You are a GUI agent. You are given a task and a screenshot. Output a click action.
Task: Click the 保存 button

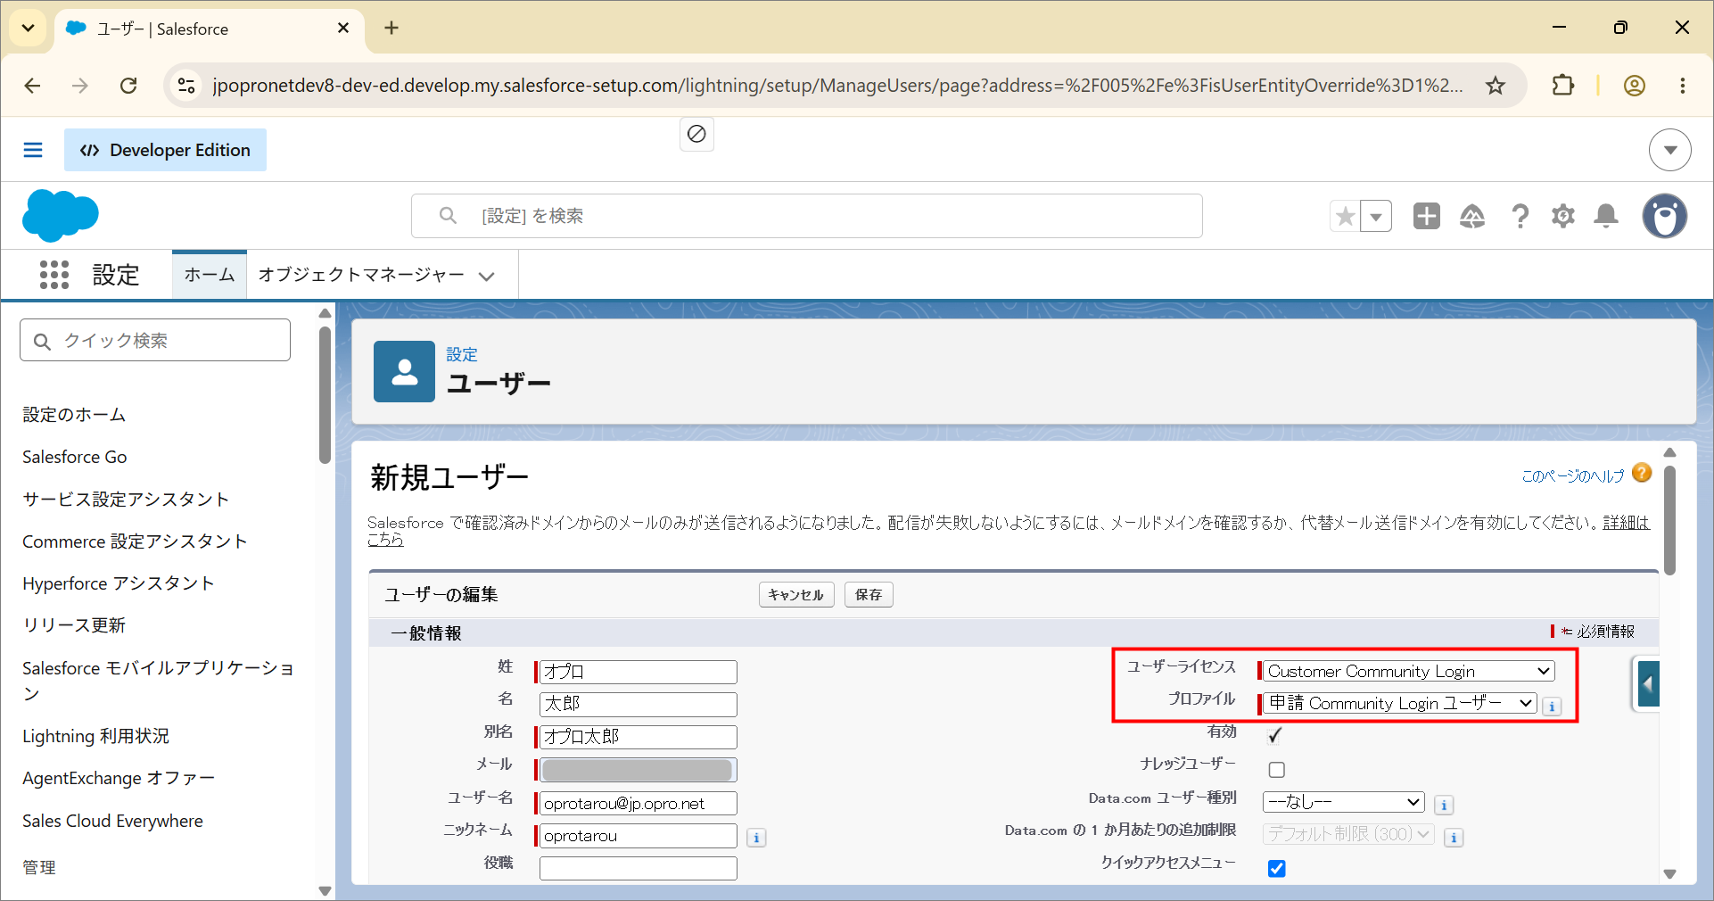tap(869, 595)
